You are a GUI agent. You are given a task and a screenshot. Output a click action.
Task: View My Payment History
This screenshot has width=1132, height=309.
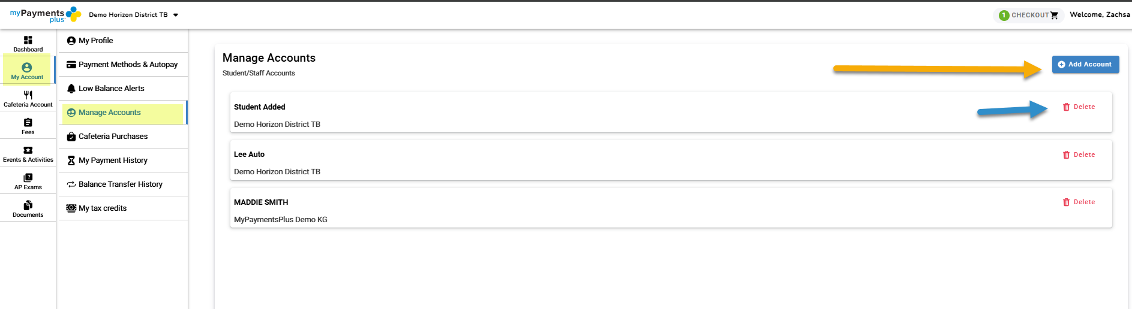tap(113, 160)
